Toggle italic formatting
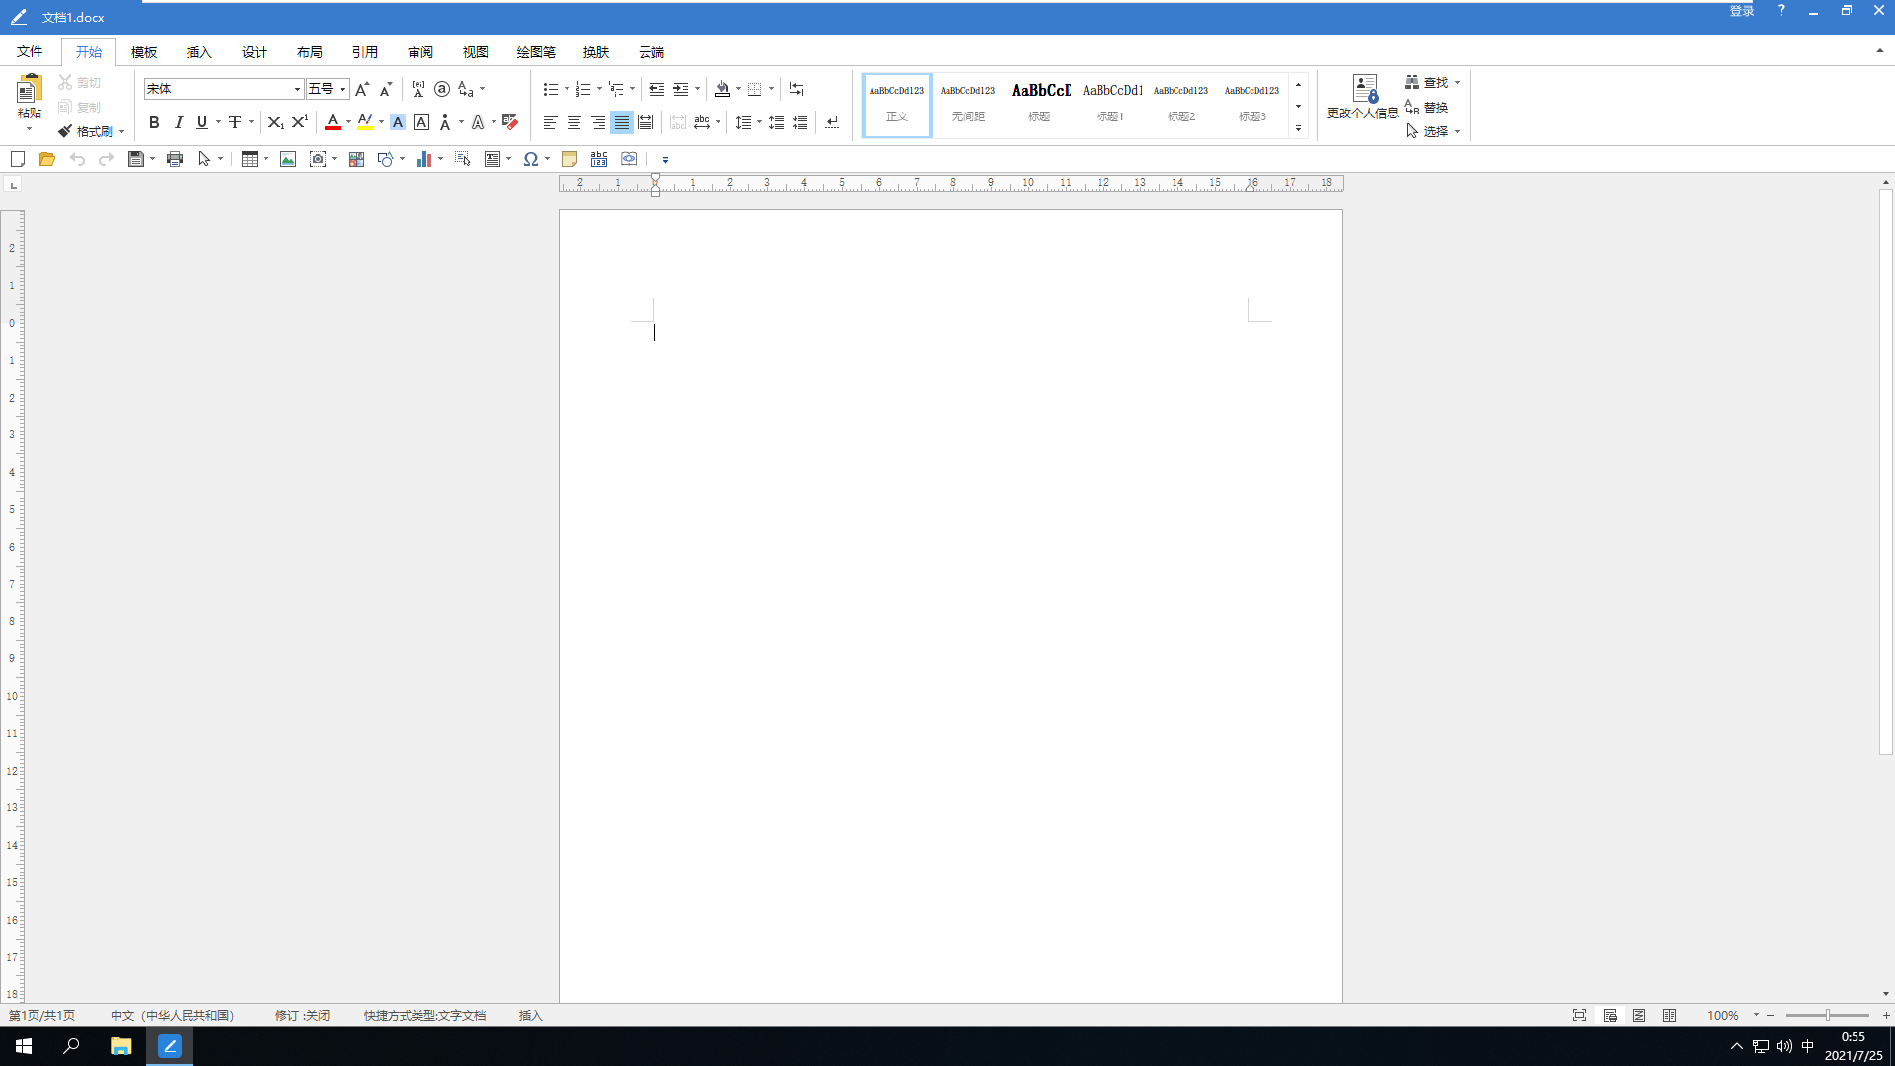 179,122
